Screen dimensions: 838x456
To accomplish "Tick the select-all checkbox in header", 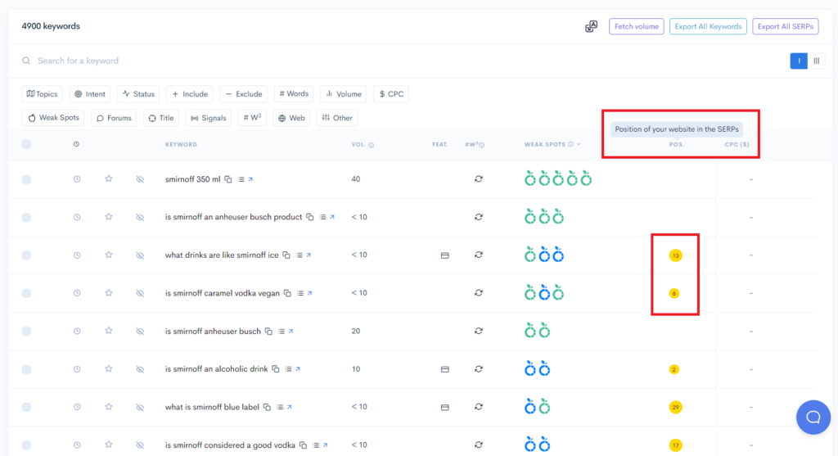I will (27, 144).
